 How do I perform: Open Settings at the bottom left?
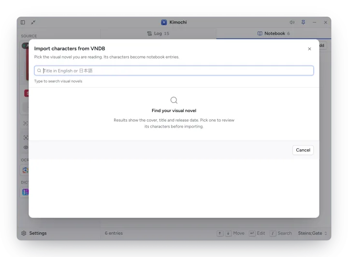[34, 233]
